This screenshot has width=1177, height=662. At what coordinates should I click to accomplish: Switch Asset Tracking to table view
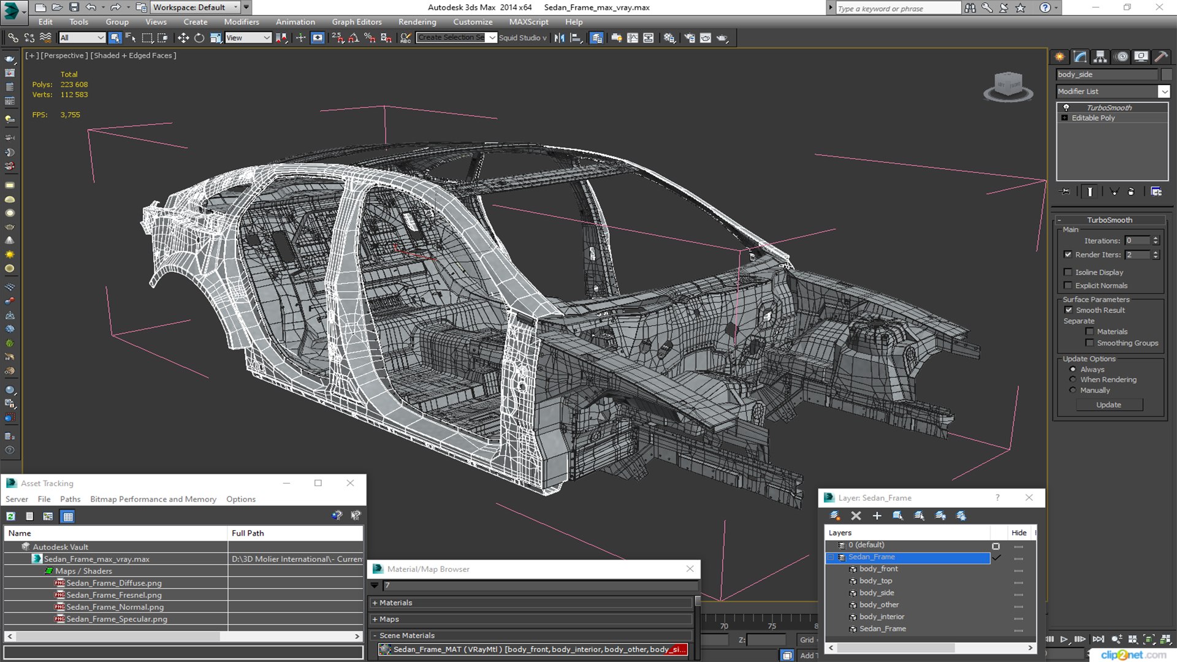[x=68, y=517]
